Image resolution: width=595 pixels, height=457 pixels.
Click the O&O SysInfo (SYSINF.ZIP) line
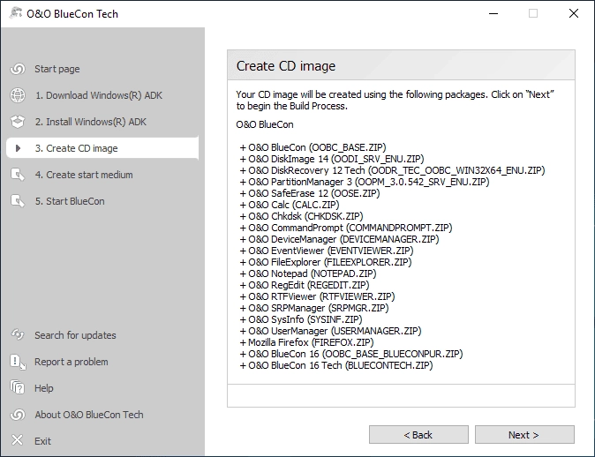(x=301, y=319)
